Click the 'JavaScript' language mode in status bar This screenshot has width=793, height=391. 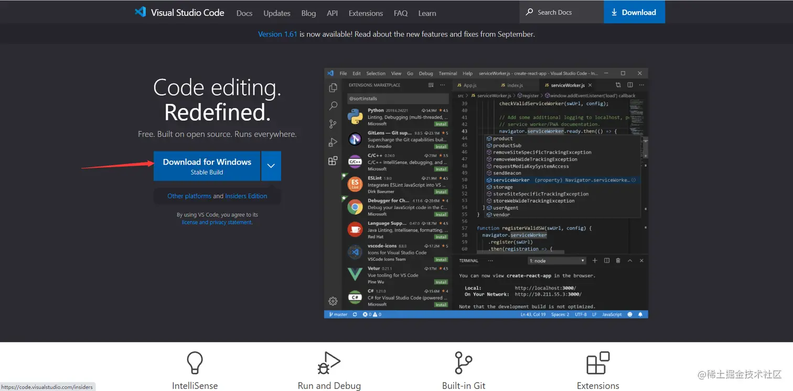[x=612, y=314]
